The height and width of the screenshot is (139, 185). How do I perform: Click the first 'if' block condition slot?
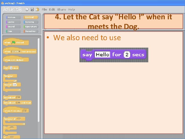click(12, 127)
